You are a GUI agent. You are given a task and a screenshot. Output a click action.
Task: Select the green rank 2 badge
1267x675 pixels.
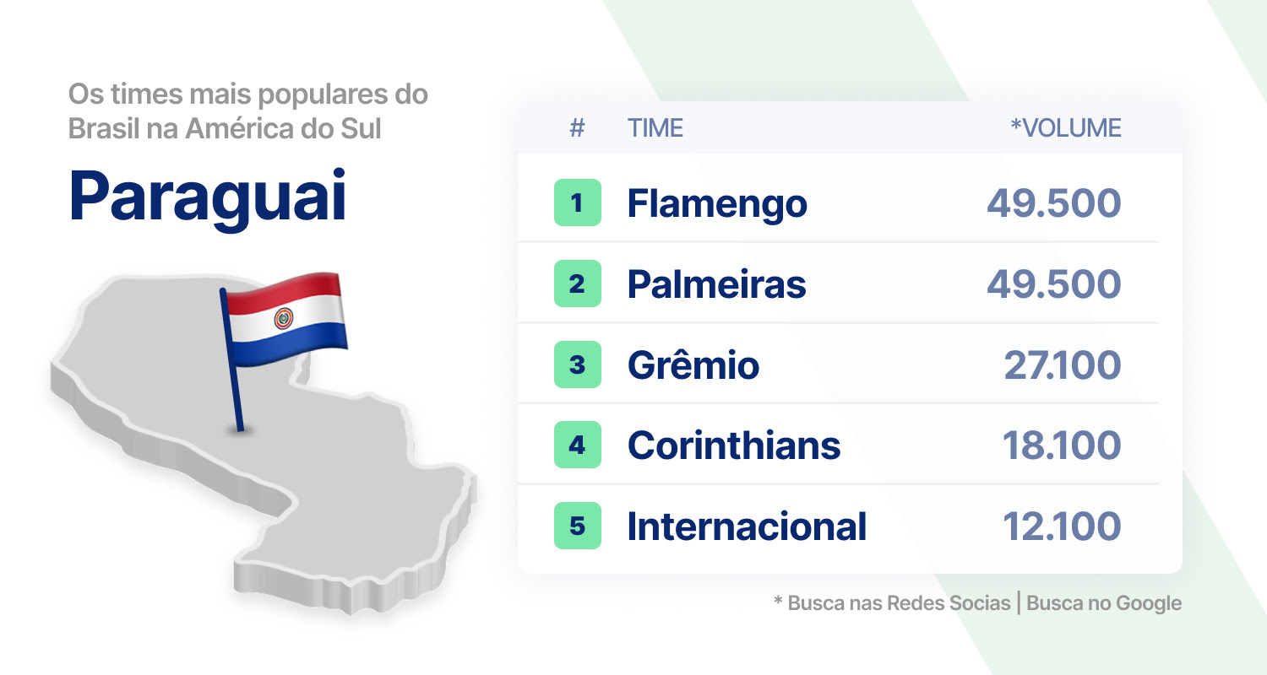[578, 283]
